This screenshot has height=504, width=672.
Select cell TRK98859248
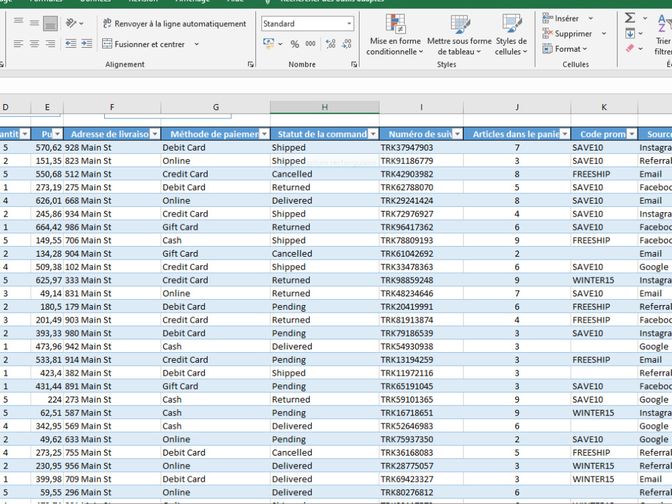tap(421, 280)
